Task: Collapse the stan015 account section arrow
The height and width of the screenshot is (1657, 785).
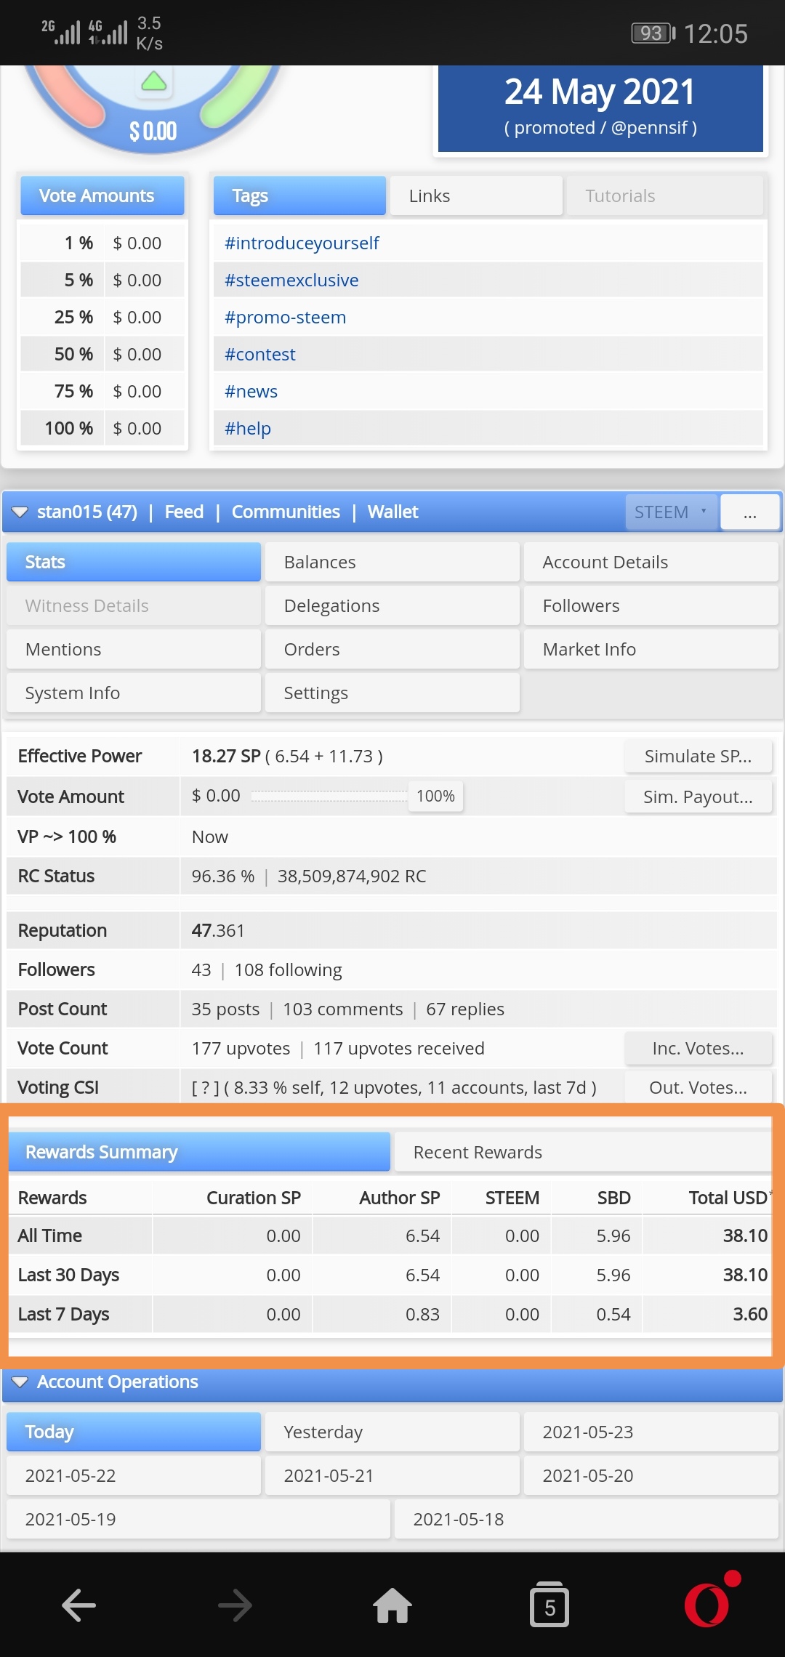Action: tap(20, 512)
